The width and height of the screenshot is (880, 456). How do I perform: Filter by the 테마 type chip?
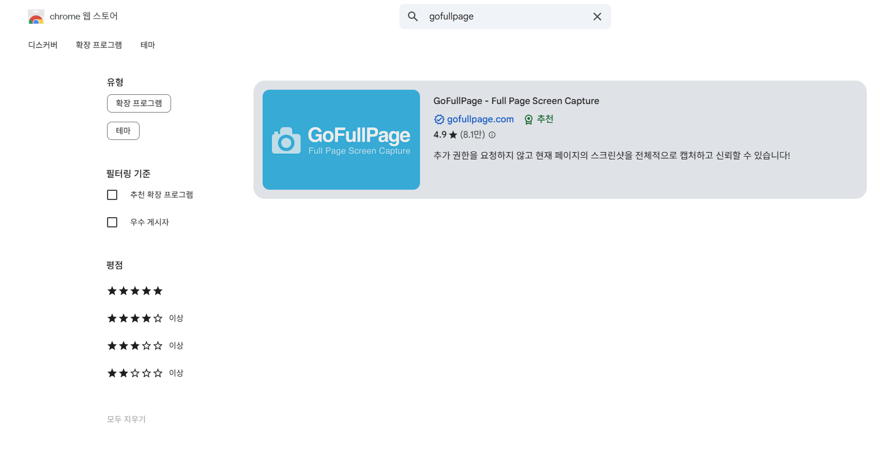123,131
